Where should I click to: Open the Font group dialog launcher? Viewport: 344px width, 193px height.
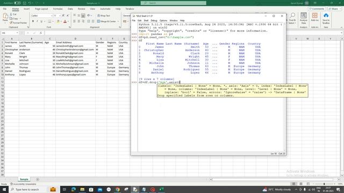pos(70,27)
